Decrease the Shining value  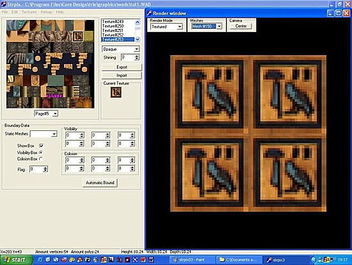(136, 59)
